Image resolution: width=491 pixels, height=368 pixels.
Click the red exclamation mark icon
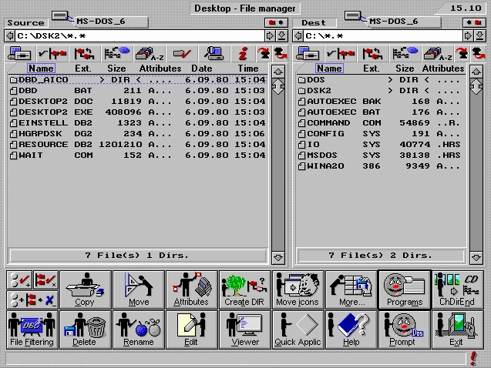tap(474, 358)
